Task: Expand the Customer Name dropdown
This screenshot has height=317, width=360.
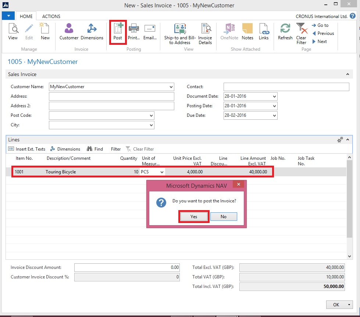Action: 171,87
